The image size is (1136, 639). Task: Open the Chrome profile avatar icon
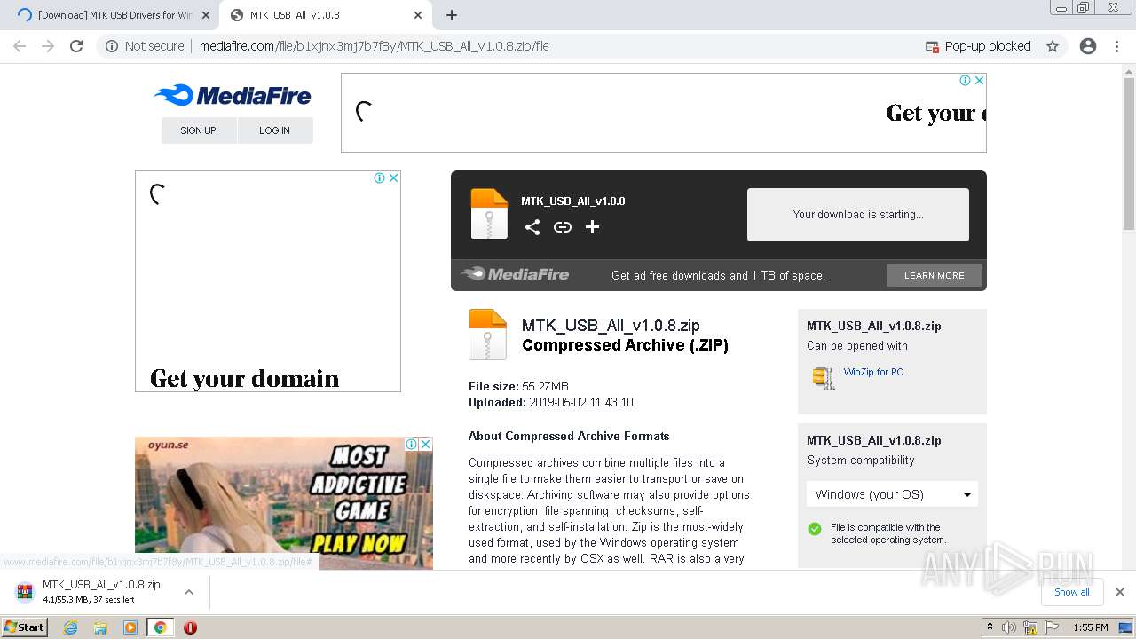[1088, 46]
